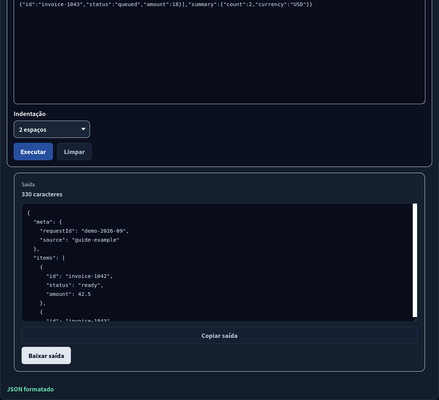Place cursor on the "requestId" output line
The width and height of the screenshot is (439, 400).
pos(84,231)
